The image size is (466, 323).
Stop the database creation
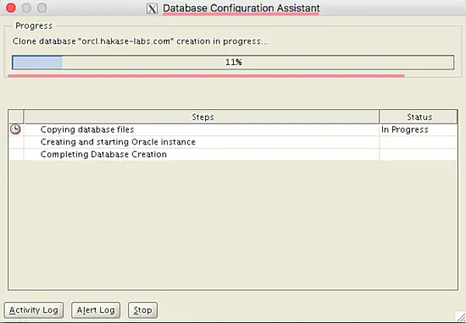142,310
